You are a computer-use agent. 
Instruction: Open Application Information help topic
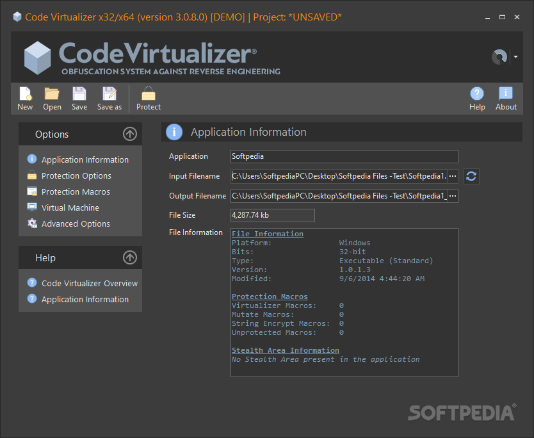tap(85, 300)
